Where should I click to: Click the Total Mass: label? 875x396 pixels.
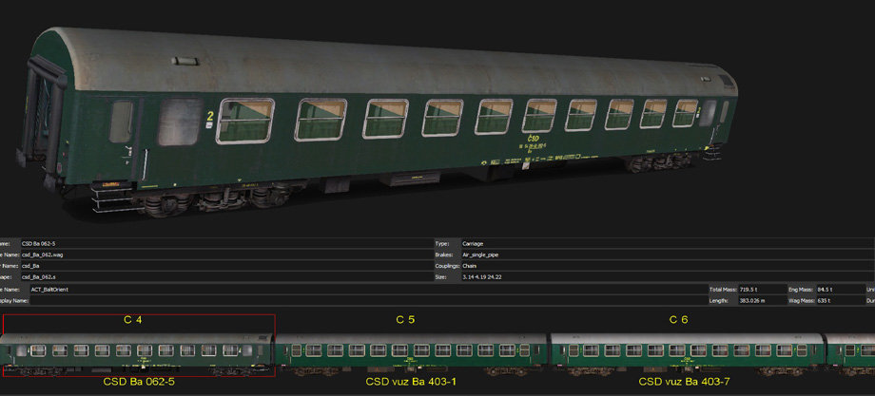pos(722,290)
